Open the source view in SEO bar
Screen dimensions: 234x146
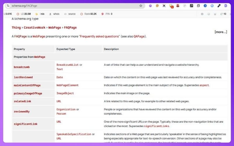[70, 14]
